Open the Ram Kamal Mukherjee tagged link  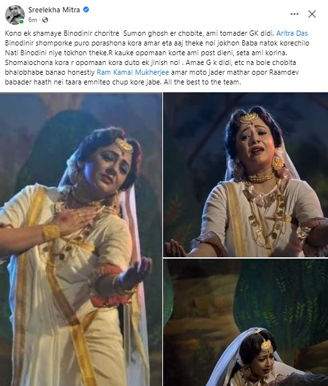coord(133,72)
